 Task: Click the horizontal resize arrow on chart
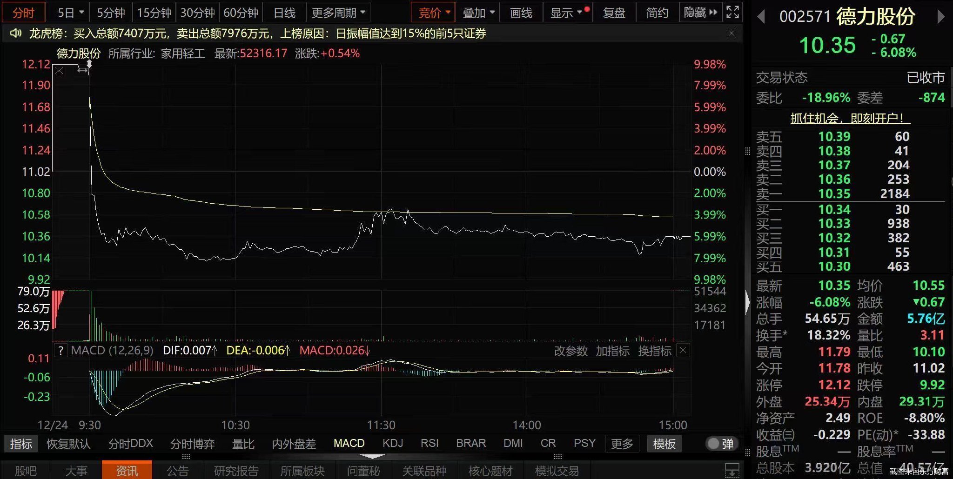(x=82, y=70)
